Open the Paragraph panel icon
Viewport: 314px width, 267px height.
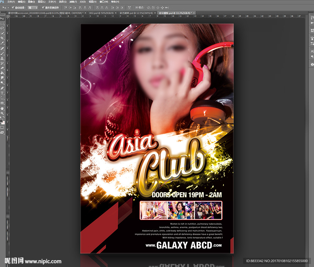tap(312, 57)
